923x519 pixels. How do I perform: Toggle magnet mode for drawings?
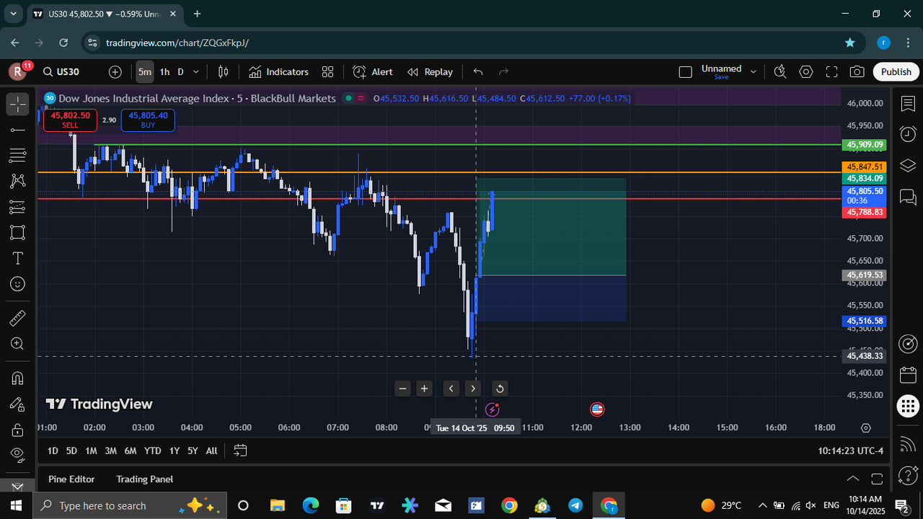(18, 378)
